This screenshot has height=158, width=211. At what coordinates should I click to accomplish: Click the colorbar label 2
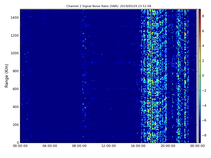point(203,61)
